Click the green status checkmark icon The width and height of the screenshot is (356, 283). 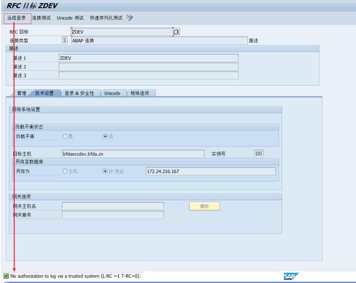(x=6, y=276)
